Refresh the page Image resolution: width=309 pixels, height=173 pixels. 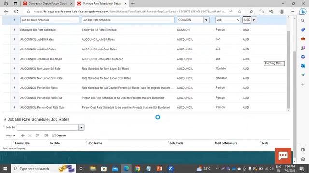(16, 12)
